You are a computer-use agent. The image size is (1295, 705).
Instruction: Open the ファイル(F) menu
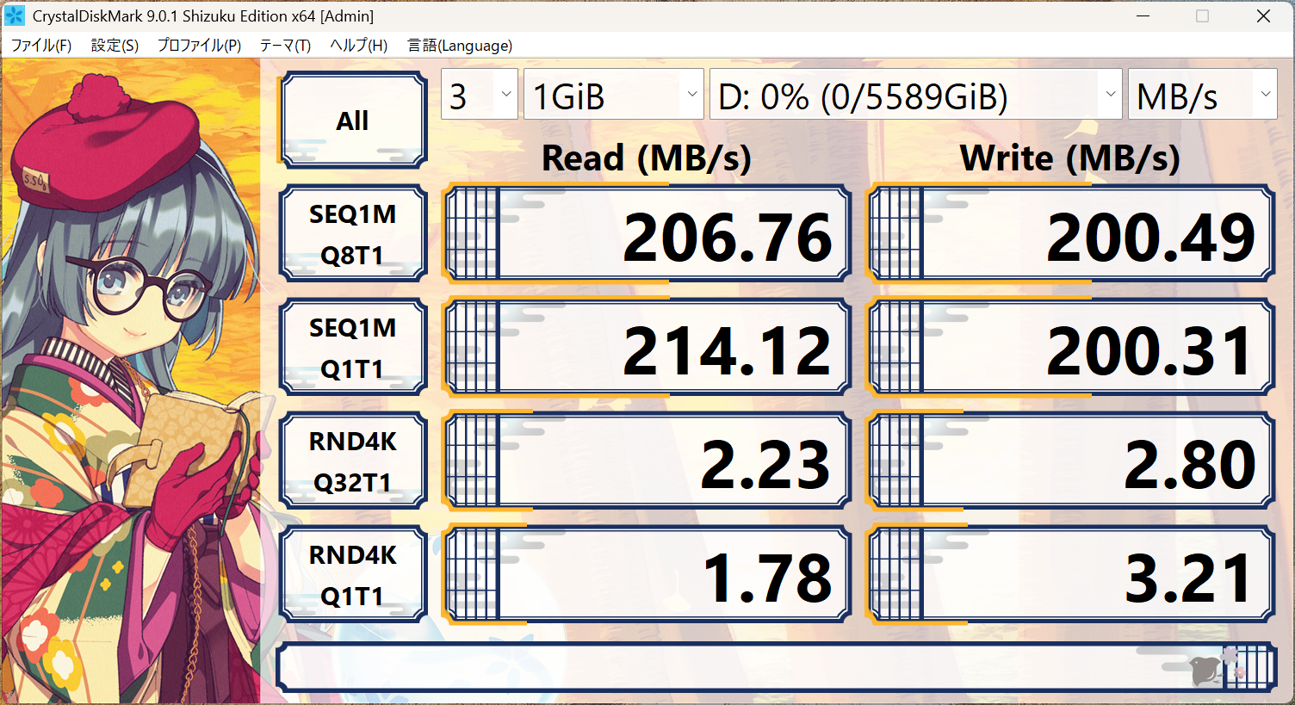coord(40,46)
